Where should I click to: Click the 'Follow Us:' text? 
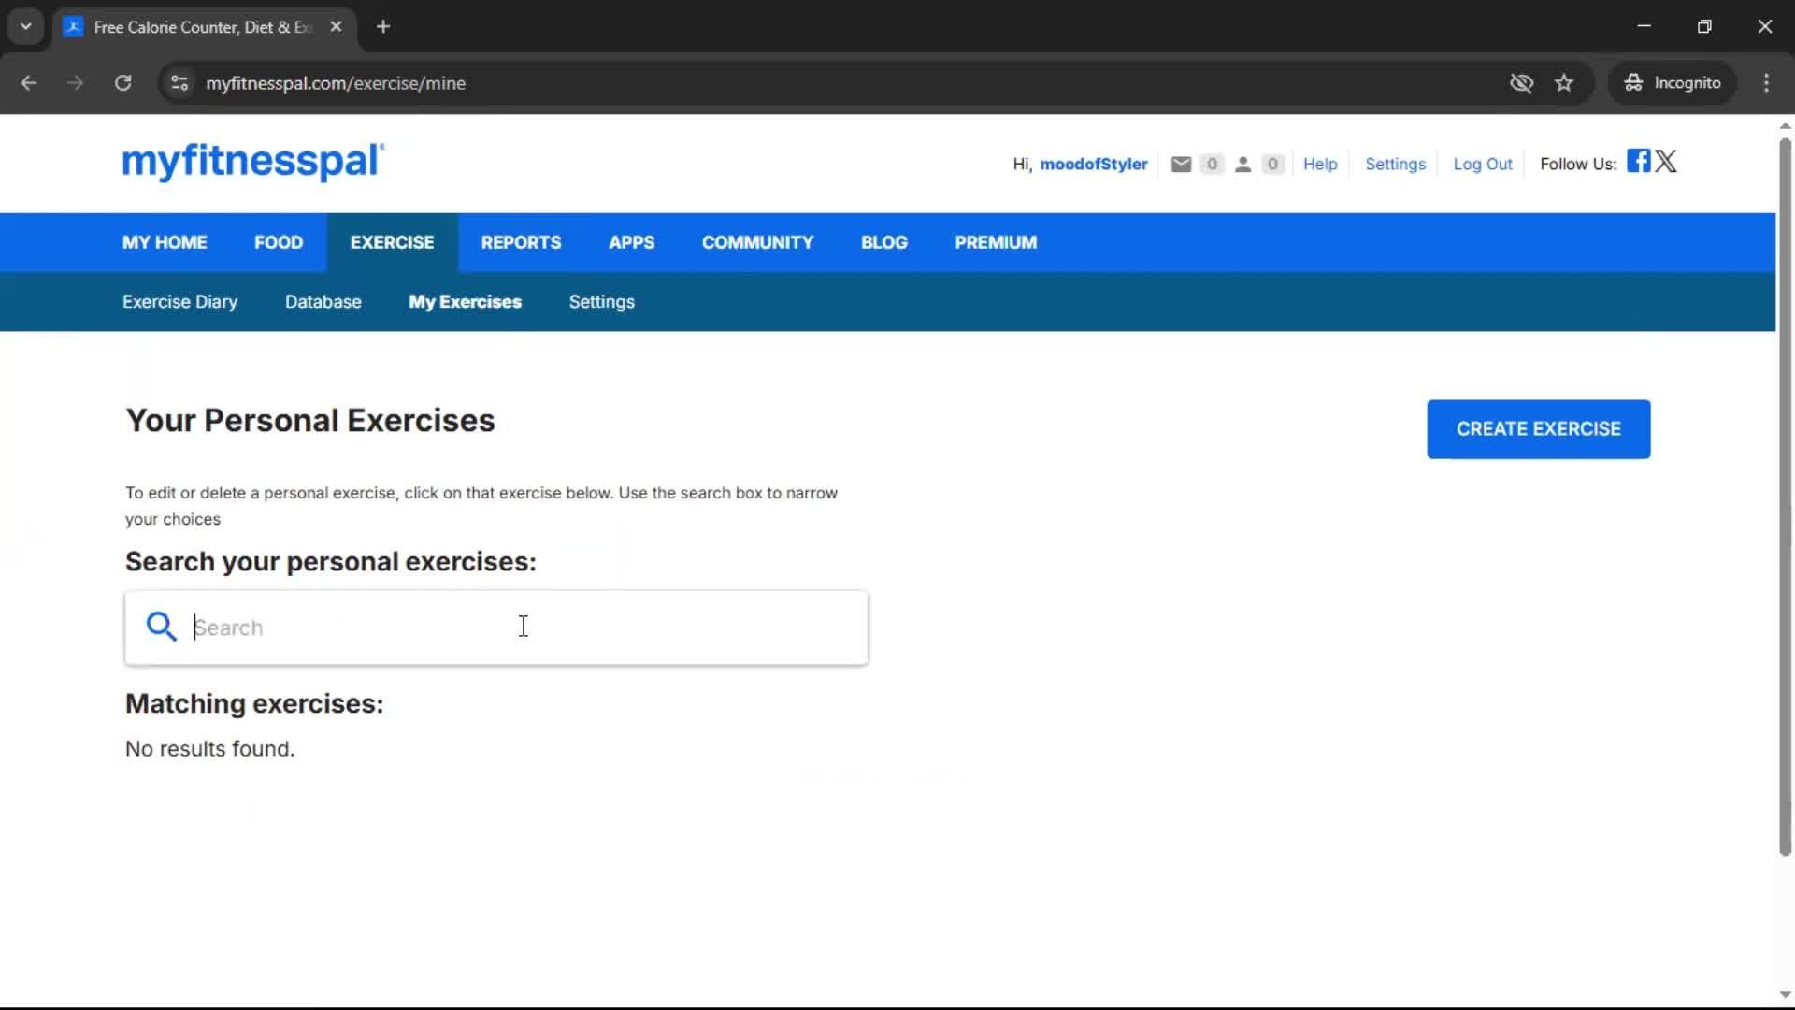point(1578,165)
